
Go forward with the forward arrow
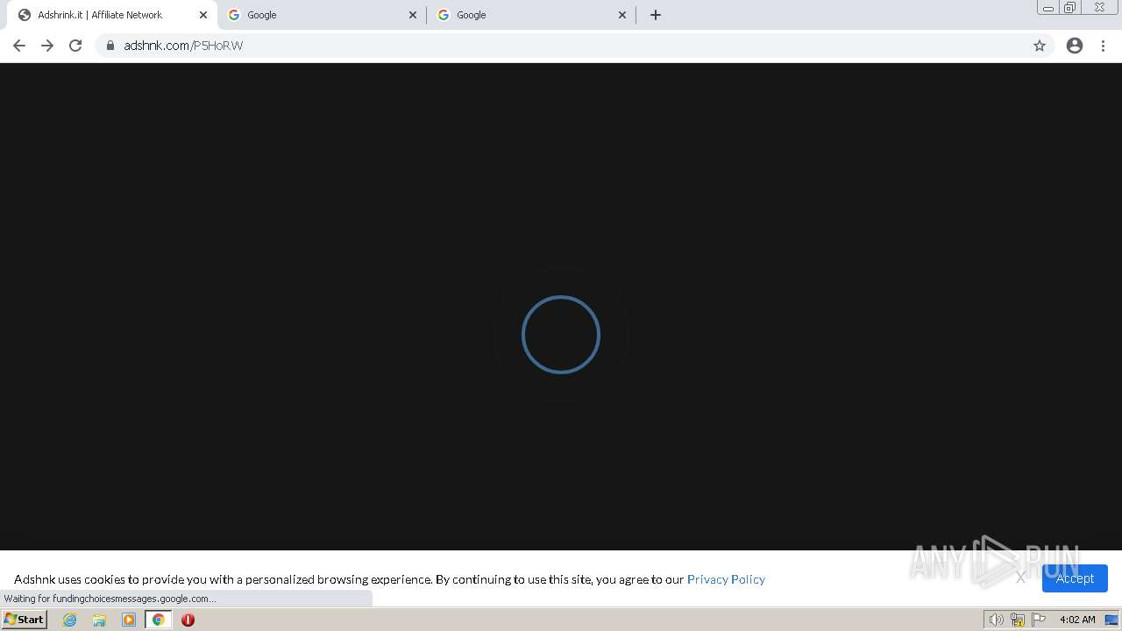47,46
